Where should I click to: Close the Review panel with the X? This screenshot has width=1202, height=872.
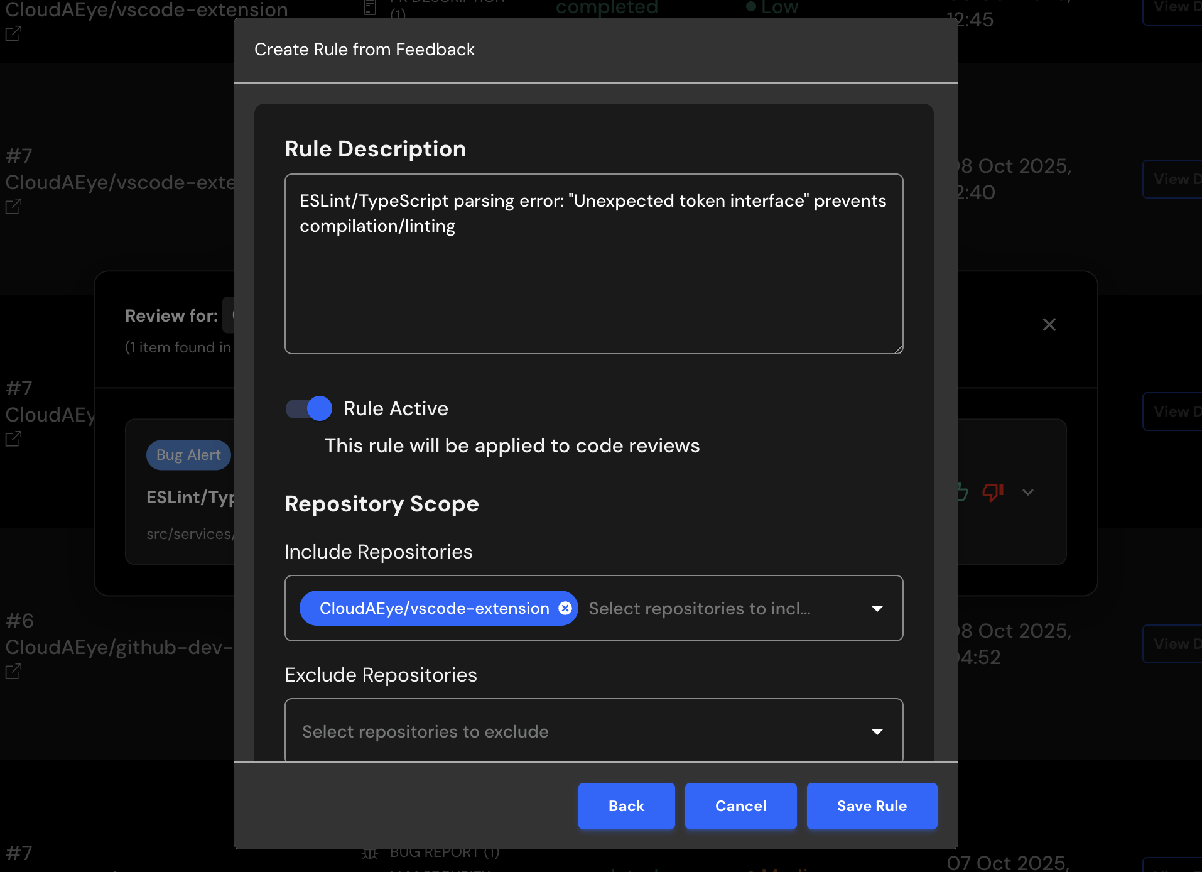[x=1049, y=325]
